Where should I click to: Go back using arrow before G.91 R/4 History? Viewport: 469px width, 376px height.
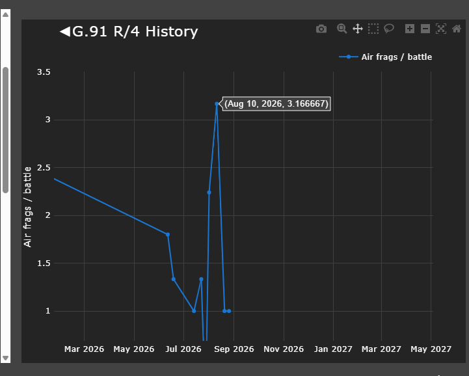click(64, 31)
